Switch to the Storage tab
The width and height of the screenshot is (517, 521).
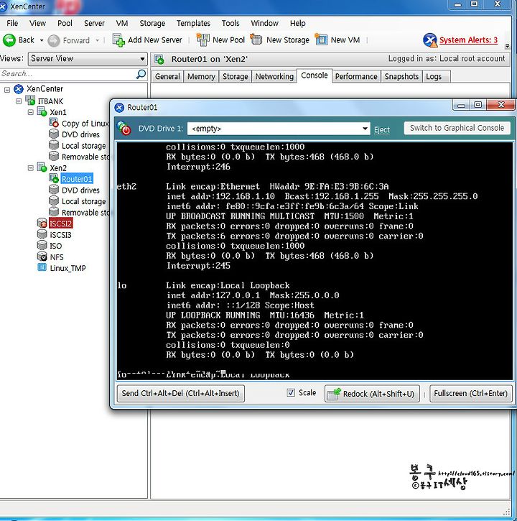click(x=235, y=76)
